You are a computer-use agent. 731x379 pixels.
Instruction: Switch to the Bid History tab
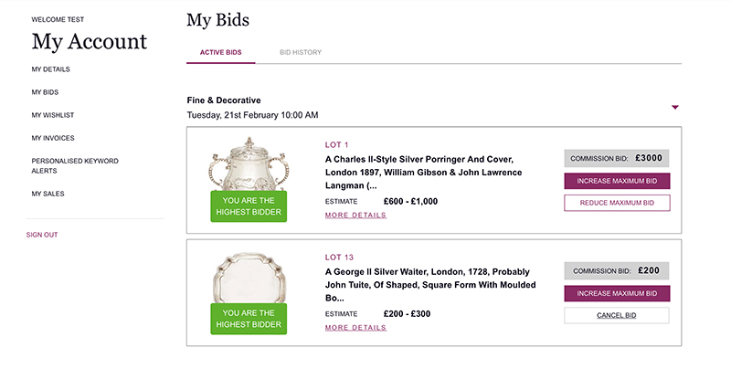[x=301, y=53]
